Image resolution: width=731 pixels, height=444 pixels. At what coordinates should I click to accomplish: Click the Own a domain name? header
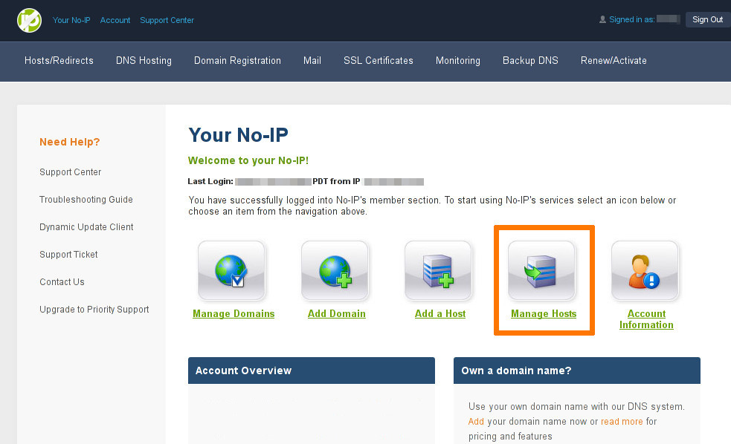tap(576, 370)
